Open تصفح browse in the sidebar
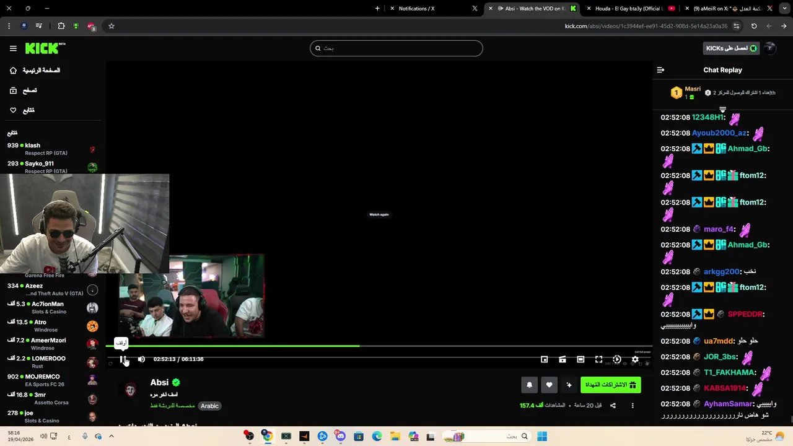This screenshot has width=793, height=446. 23,90
